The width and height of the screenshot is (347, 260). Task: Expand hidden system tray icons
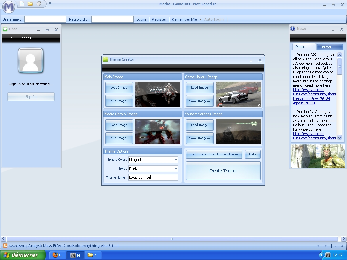(322, 255)
